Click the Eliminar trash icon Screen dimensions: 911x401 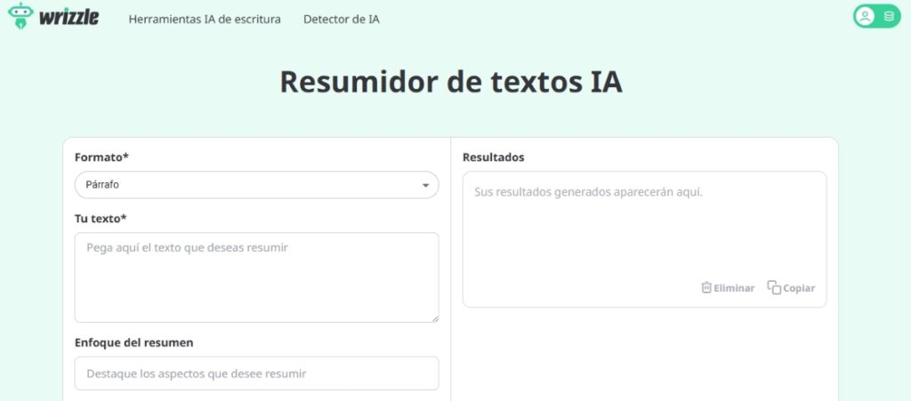[706, 287]
